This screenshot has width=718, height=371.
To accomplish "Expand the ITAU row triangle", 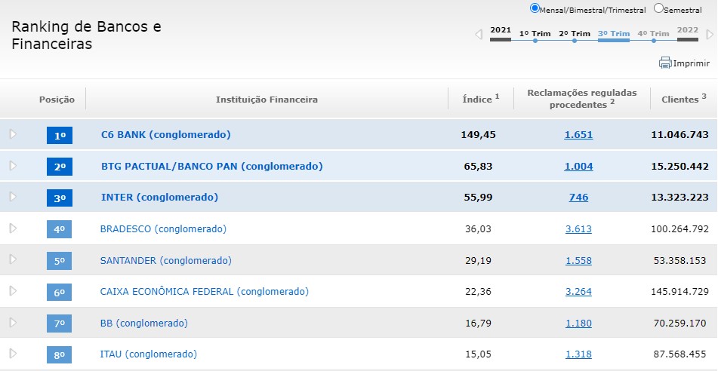I will click(x=13, y=354).
